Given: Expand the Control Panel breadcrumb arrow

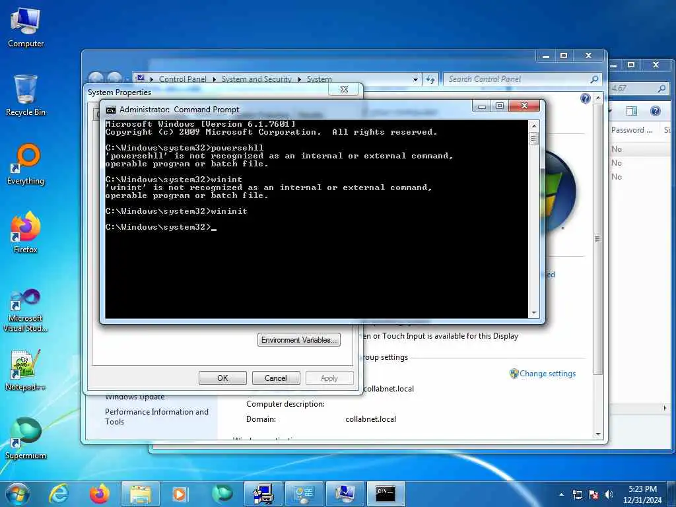Looking at the screenshot, I should point(215,79).
